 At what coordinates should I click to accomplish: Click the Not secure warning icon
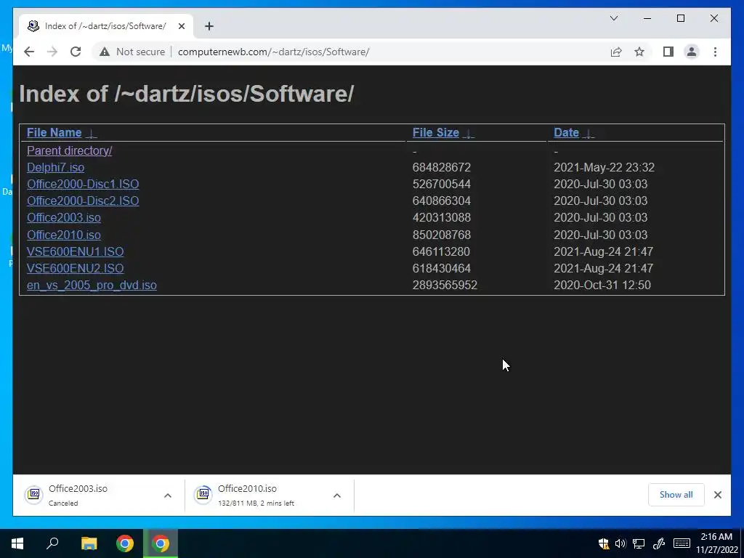(105, 52)
